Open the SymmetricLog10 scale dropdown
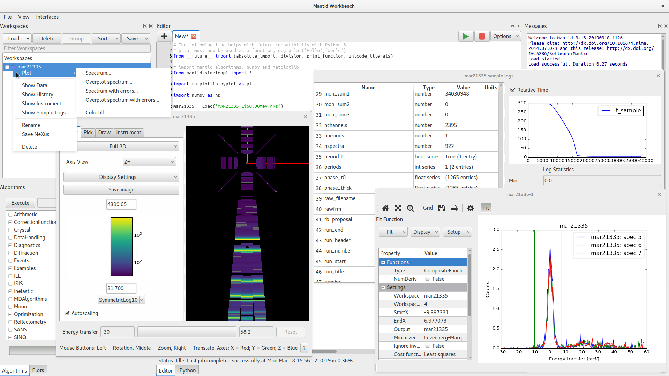This screenshot has width=669, height=376. 121,300
